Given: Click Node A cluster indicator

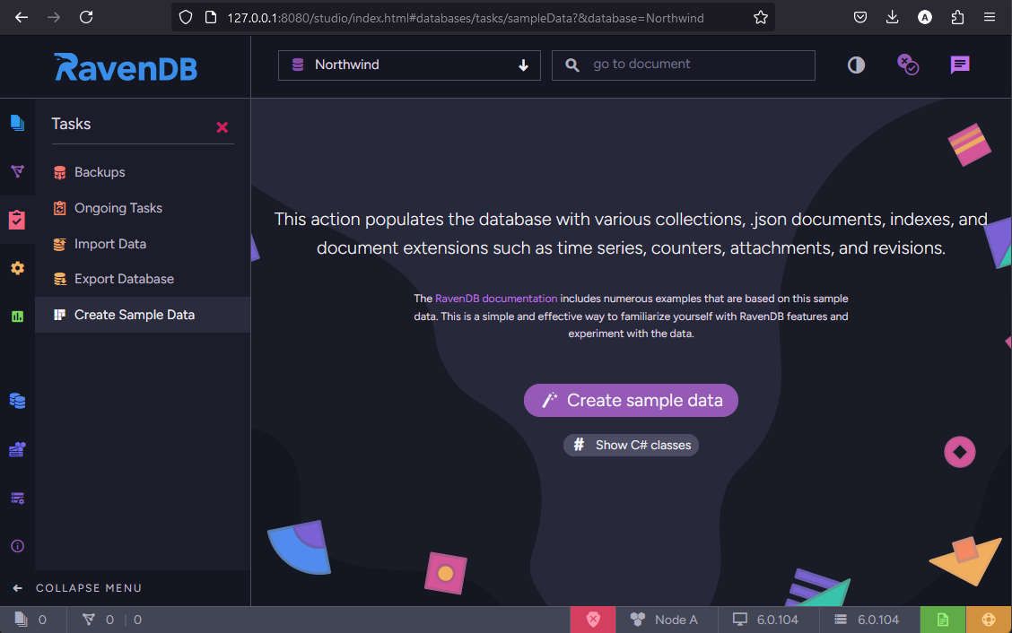Looking at the screenshot, I should click(x=664, y=620).
